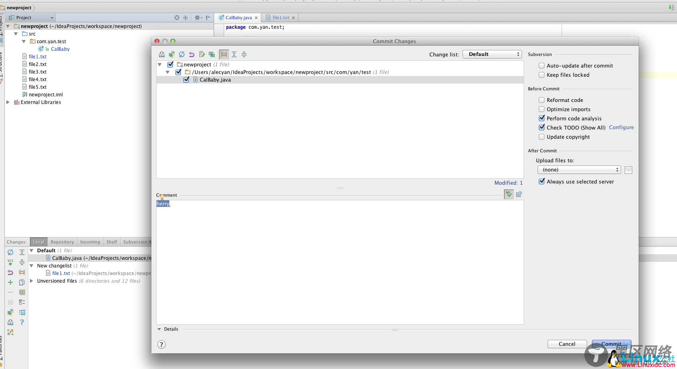Uncheck the /Users/alecyan path checkbox
Screen dimensions: 677x369
click(x=179, y=72)
